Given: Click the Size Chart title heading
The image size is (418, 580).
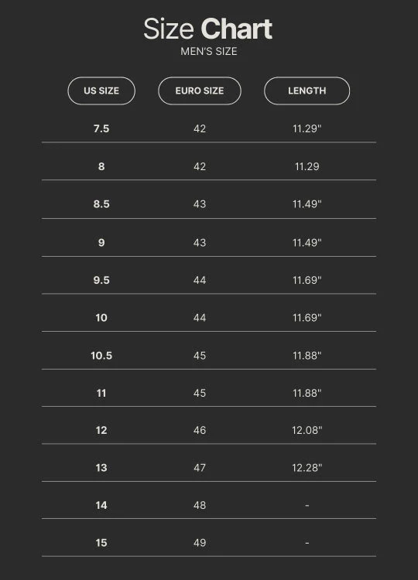Looking at the screenshot, I should pos(208,29).
